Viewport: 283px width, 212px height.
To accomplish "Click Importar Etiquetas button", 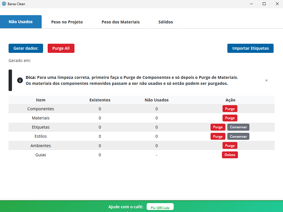I will tap(250, 48).
